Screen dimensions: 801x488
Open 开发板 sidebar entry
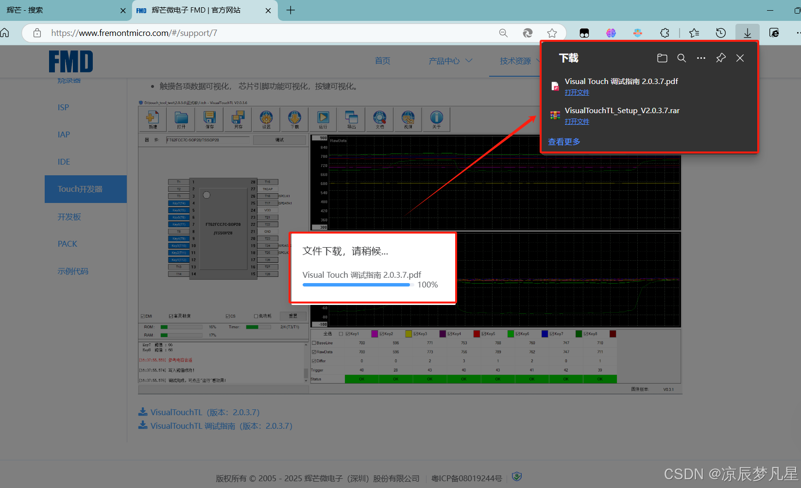[69, 217]
